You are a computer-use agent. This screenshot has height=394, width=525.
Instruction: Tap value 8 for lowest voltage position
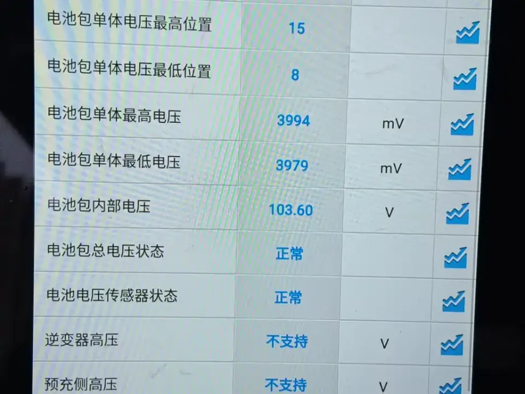pos(295,75)
